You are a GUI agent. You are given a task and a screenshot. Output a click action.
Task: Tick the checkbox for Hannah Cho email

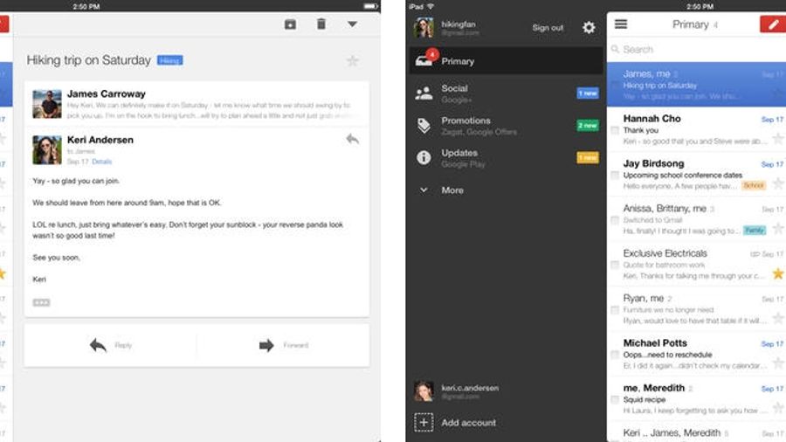[615, 130]
